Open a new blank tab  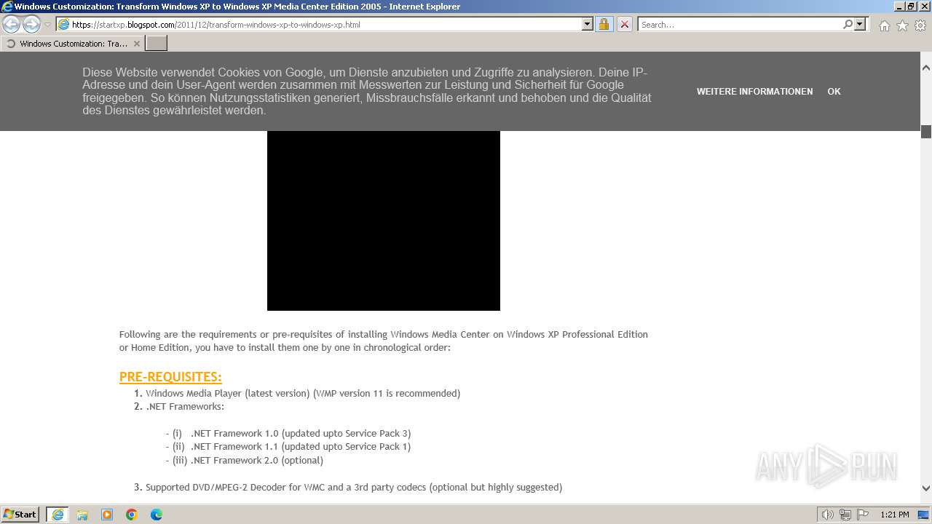pyautogui.click(x=157, y=44)
